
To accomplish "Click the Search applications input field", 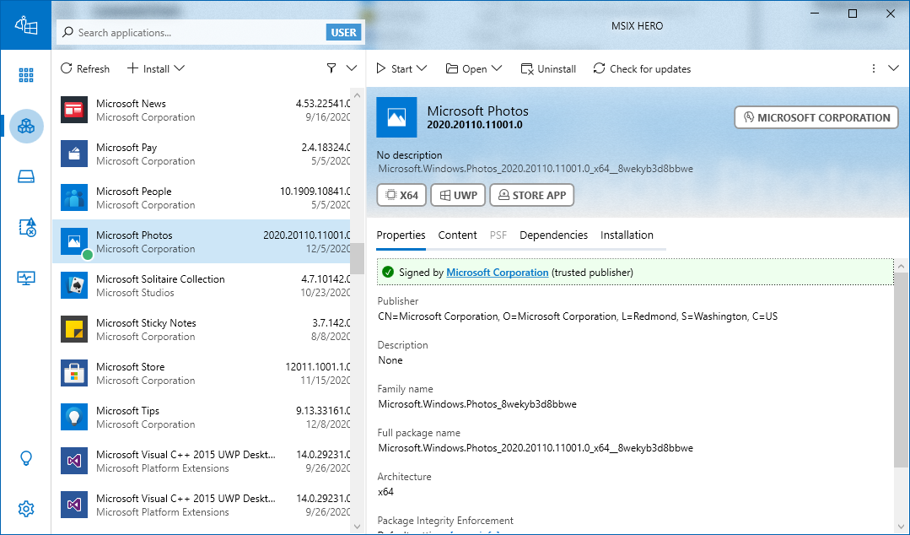I will pos(198,33).
